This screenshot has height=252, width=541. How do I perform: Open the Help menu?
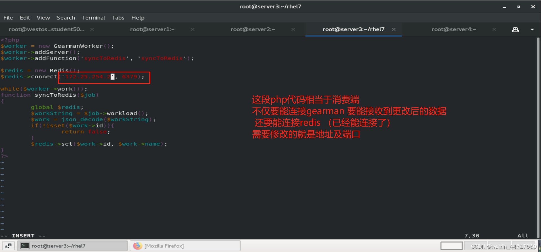(138, 18)
